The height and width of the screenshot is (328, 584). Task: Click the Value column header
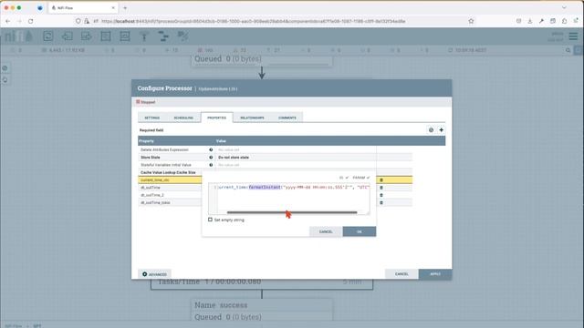click(221, 141)
